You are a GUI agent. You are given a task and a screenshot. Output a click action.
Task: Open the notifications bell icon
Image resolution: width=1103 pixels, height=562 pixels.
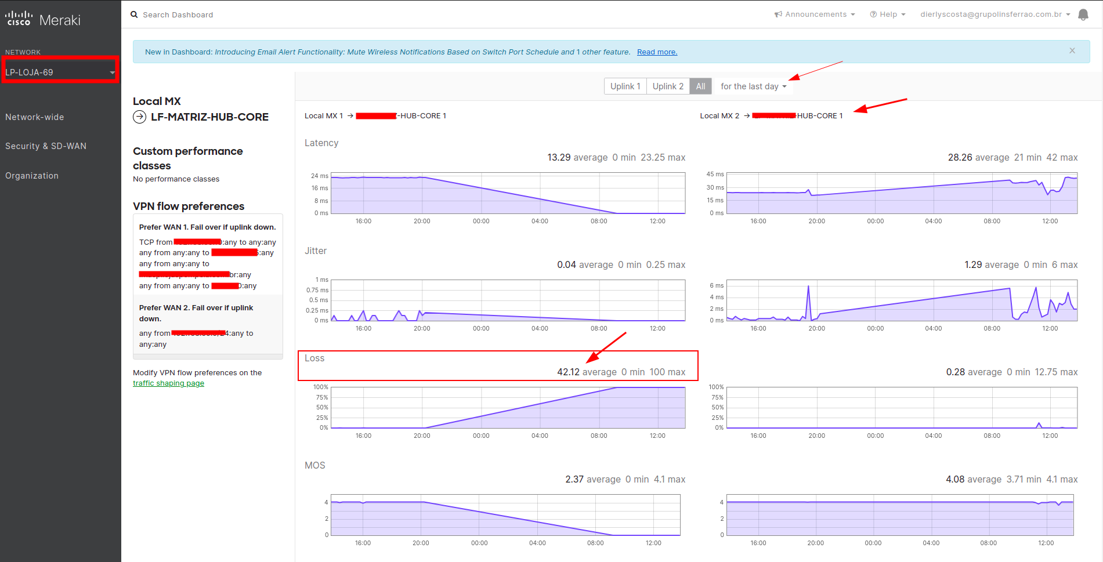[1083, 14]
